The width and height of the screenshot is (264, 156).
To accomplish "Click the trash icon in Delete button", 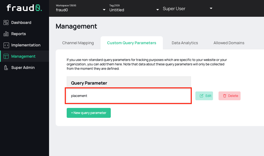I will pos(225,96).
